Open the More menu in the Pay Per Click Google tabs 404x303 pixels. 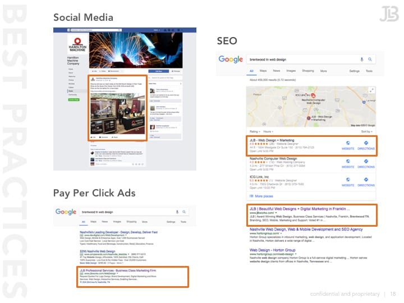(145, 222)
